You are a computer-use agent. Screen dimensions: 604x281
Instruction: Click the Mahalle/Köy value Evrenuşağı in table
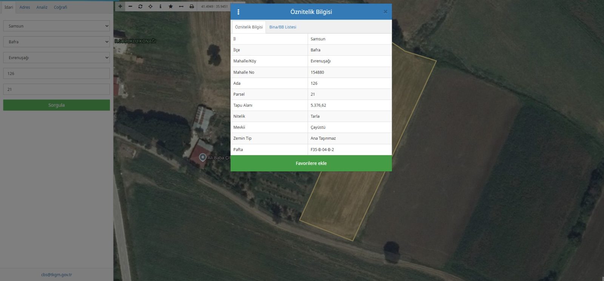click(x=320, y=61)
